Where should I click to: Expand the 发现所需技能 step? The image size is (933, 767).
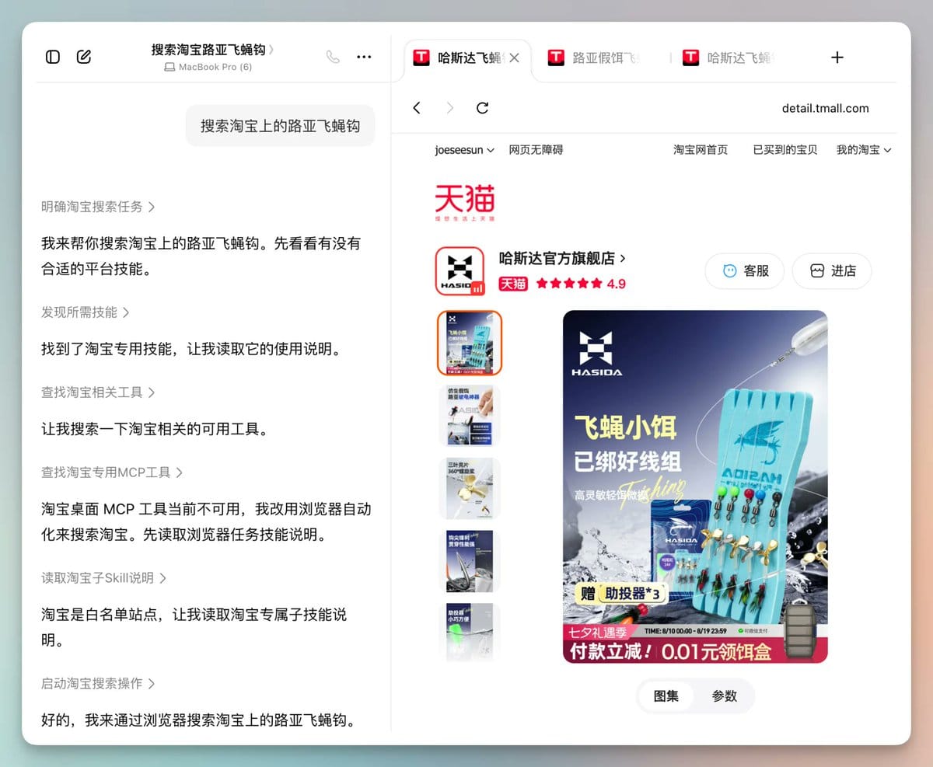(86, 312)
